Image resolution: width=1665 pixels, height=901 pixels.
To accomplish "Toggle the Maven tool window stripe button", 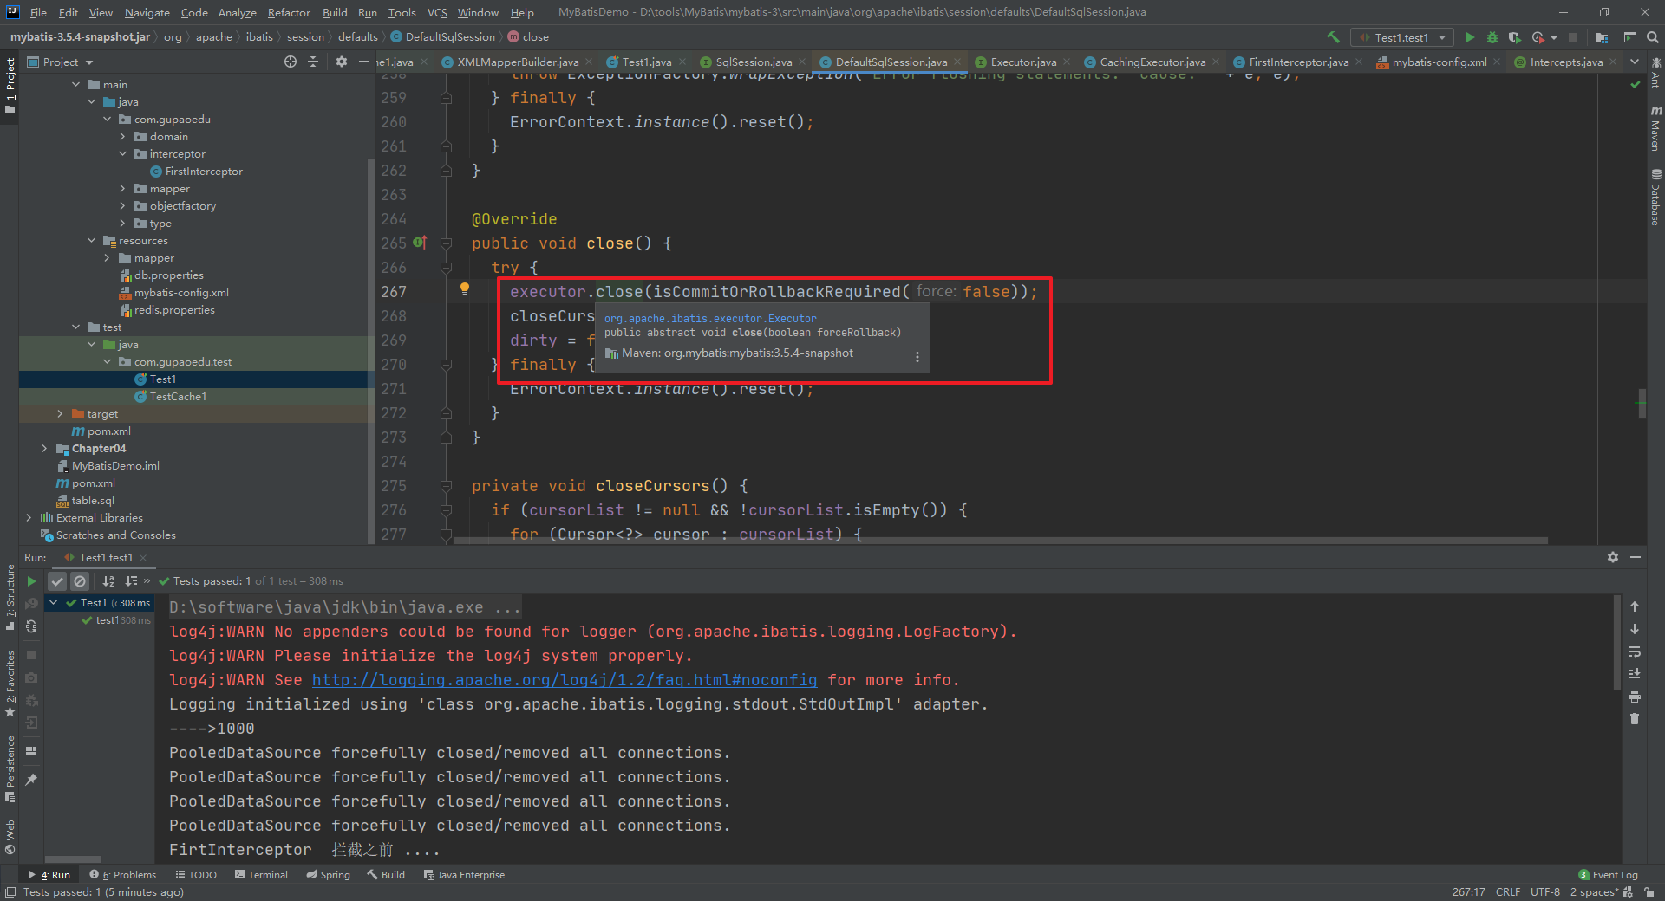I will tap(1655, 128).
